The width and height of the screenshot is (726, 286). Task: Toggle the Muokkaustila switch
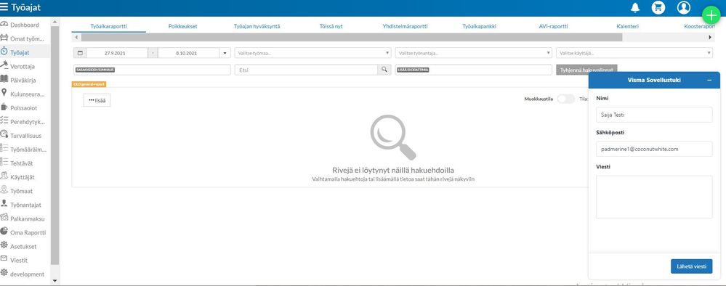[565, 99]
